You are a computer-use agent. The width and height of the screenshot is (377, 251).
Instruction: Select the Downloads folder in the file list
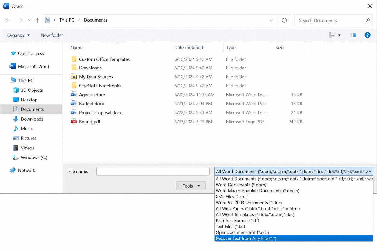coord(90,68)
